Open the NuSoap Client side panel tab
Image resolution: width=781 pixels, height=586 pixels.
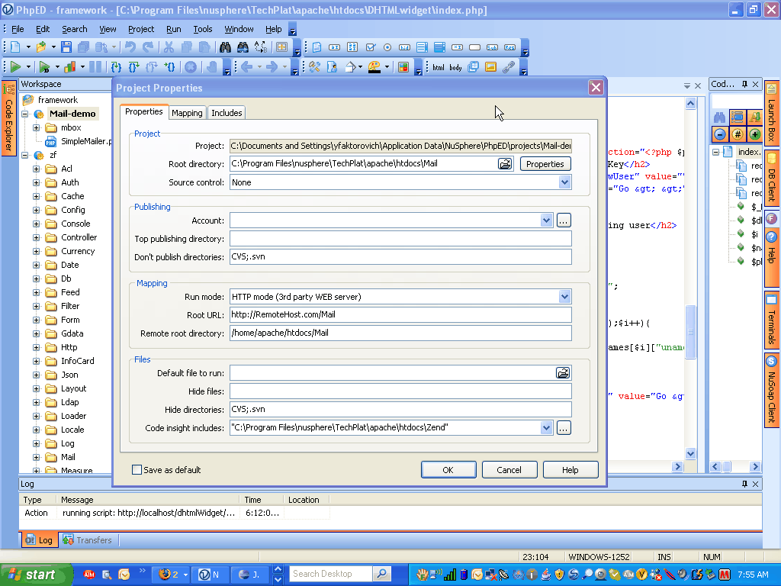tap(772, 390)
